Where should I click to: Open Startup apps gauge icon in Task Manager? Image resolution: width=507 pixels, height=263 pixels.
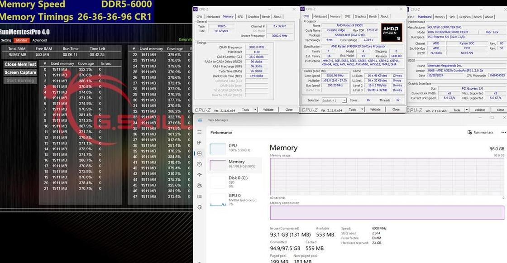[x=200, y=175]
